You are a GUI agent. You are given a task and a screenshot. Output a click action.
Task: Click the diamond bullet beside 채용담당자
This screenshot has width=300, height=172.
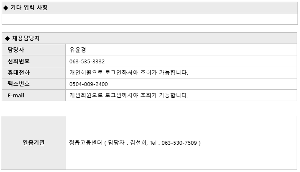point(7,39)
